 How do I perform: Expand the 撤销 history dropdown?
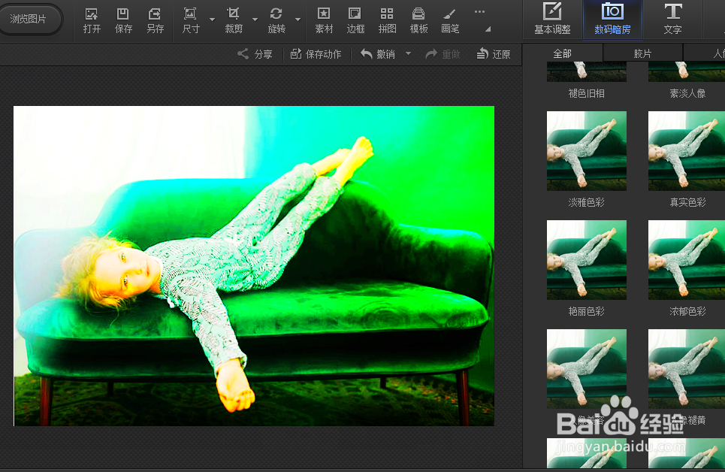tap(408, 53)
